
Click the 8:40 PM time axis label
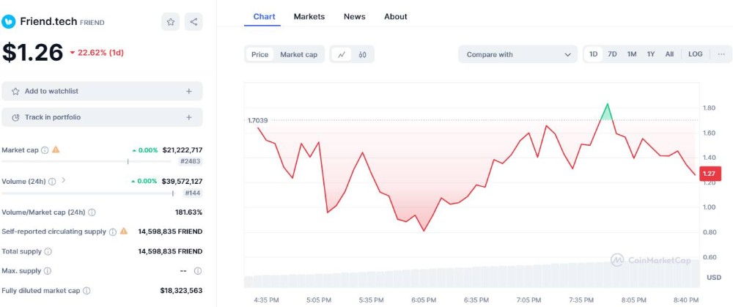click(x=687, y=300)
